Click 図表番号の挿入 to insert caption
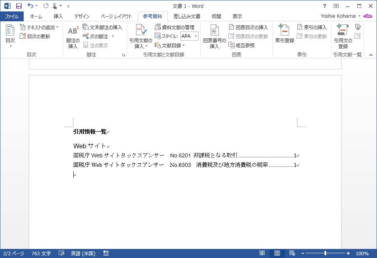377x258 pixels. click(214, 37)
